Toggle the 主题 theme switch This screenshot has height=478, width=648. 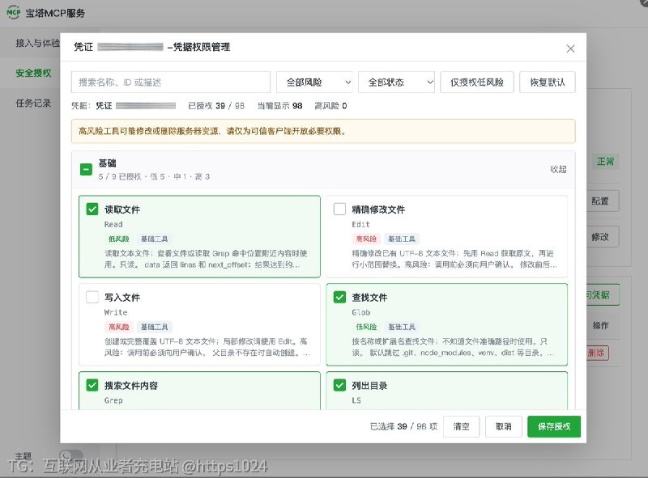pos(70,455)
